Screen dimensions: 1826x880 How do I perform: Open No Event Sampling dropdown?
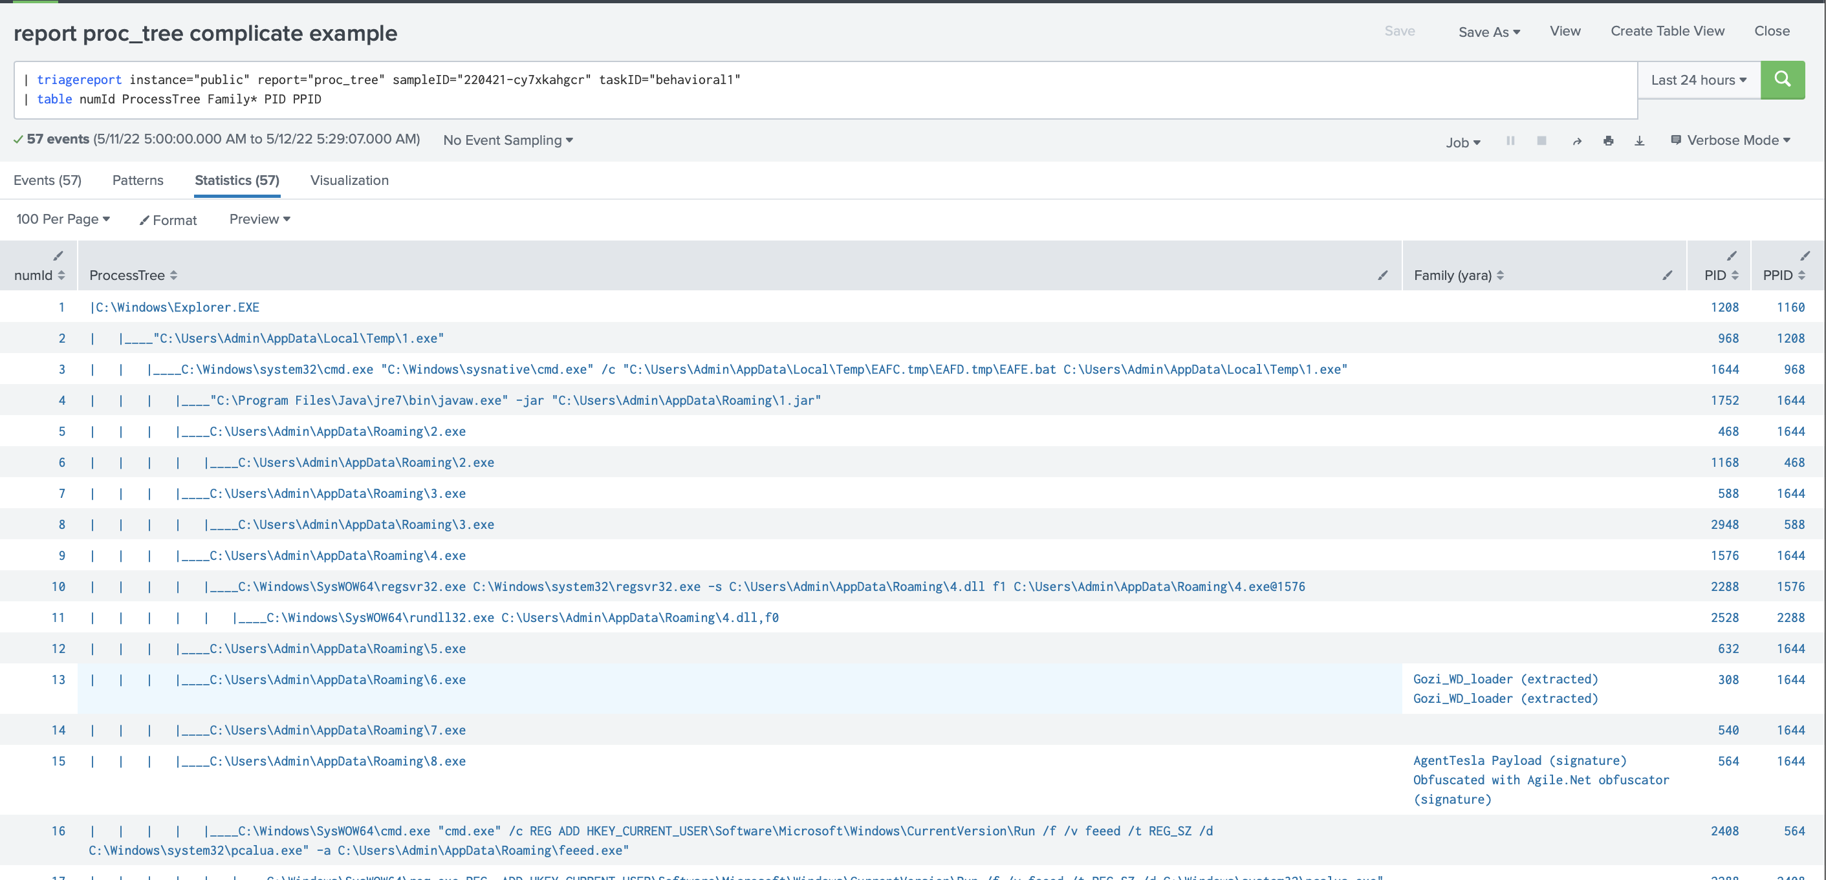[508, 140]
